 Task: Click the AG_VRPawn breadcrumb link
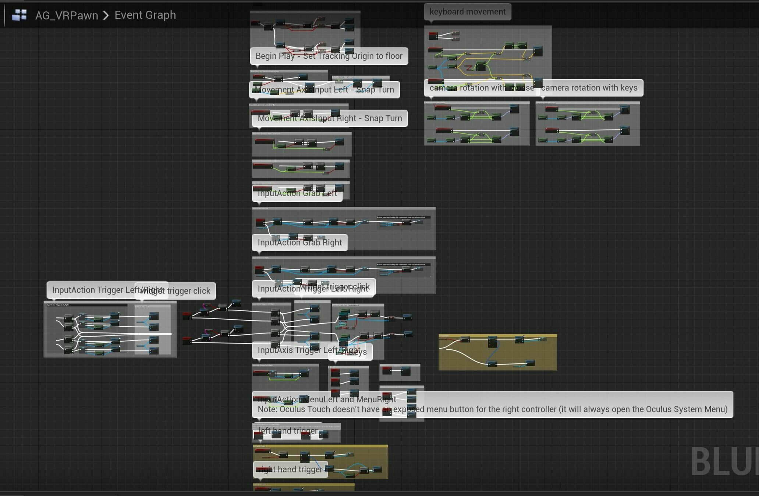(x=67, y=15)
